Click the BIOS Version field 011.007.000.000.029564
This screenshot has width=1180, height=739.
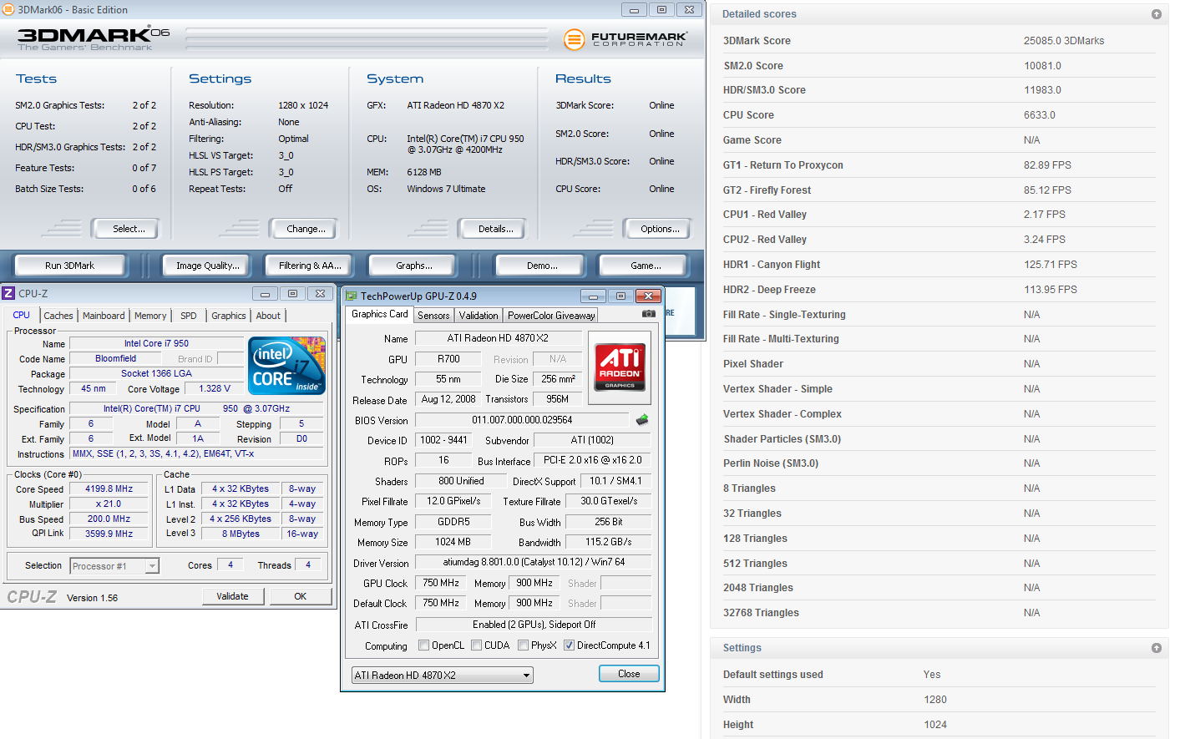pos(523,420)
